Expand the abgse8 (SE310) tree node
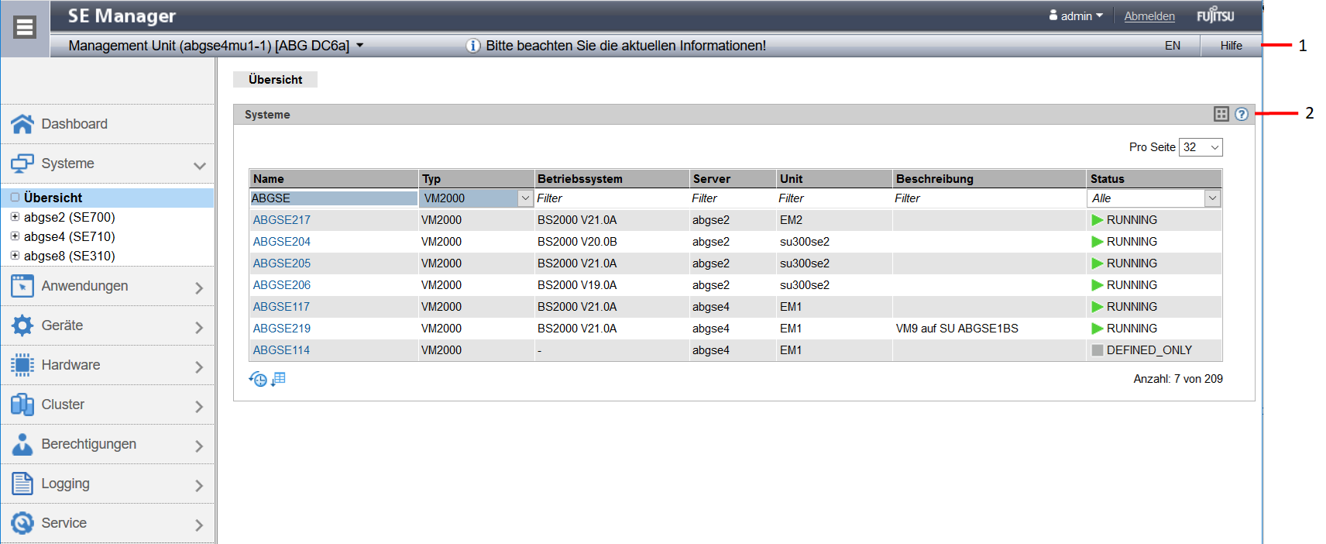The width and height of the screenshot is (1326, 544). click(15, 256)
